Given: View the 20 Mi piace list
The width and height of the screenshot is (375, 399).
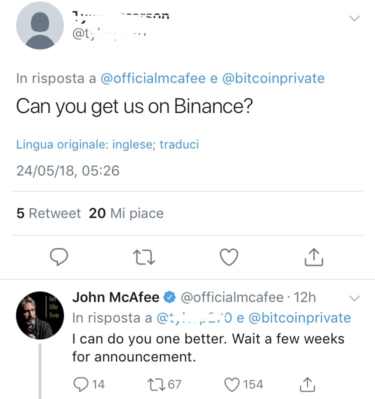Looking at the screenshot, I should click(x=126, y=213).
